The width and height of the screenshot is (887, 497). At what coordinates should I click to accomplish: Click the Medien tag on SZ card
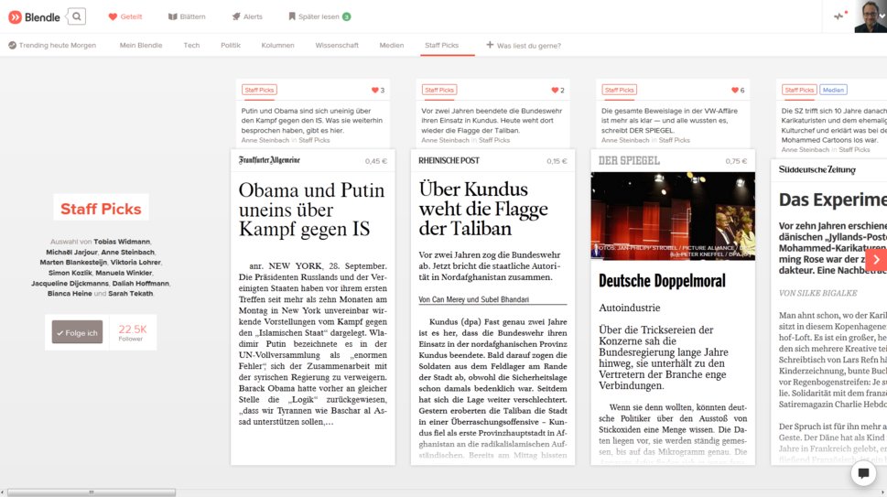pos(833,90)
